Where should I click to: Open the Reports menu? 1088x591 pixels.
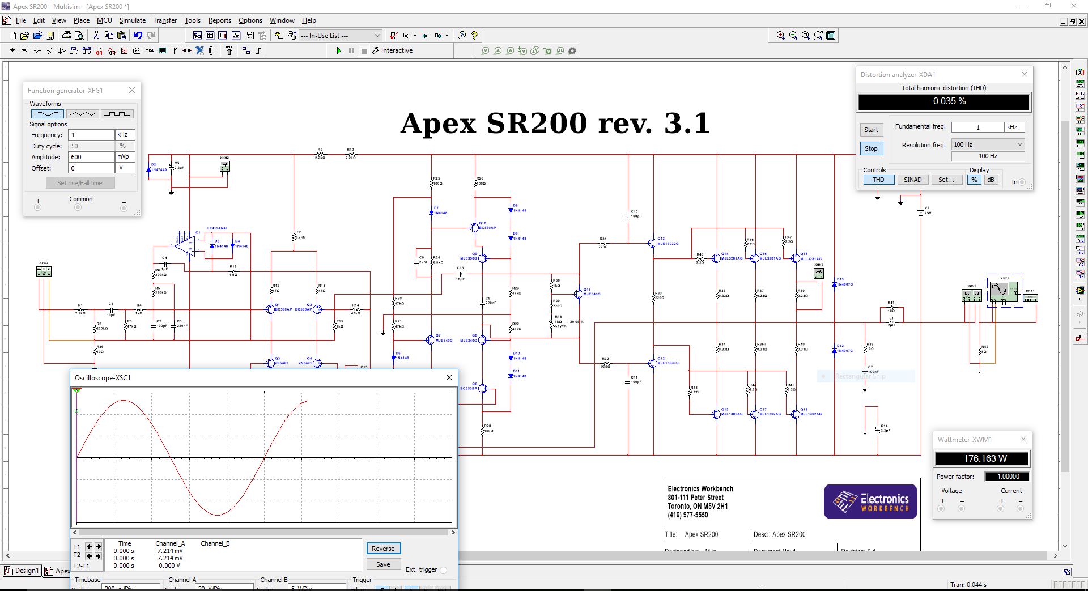(x=220, y=20)
